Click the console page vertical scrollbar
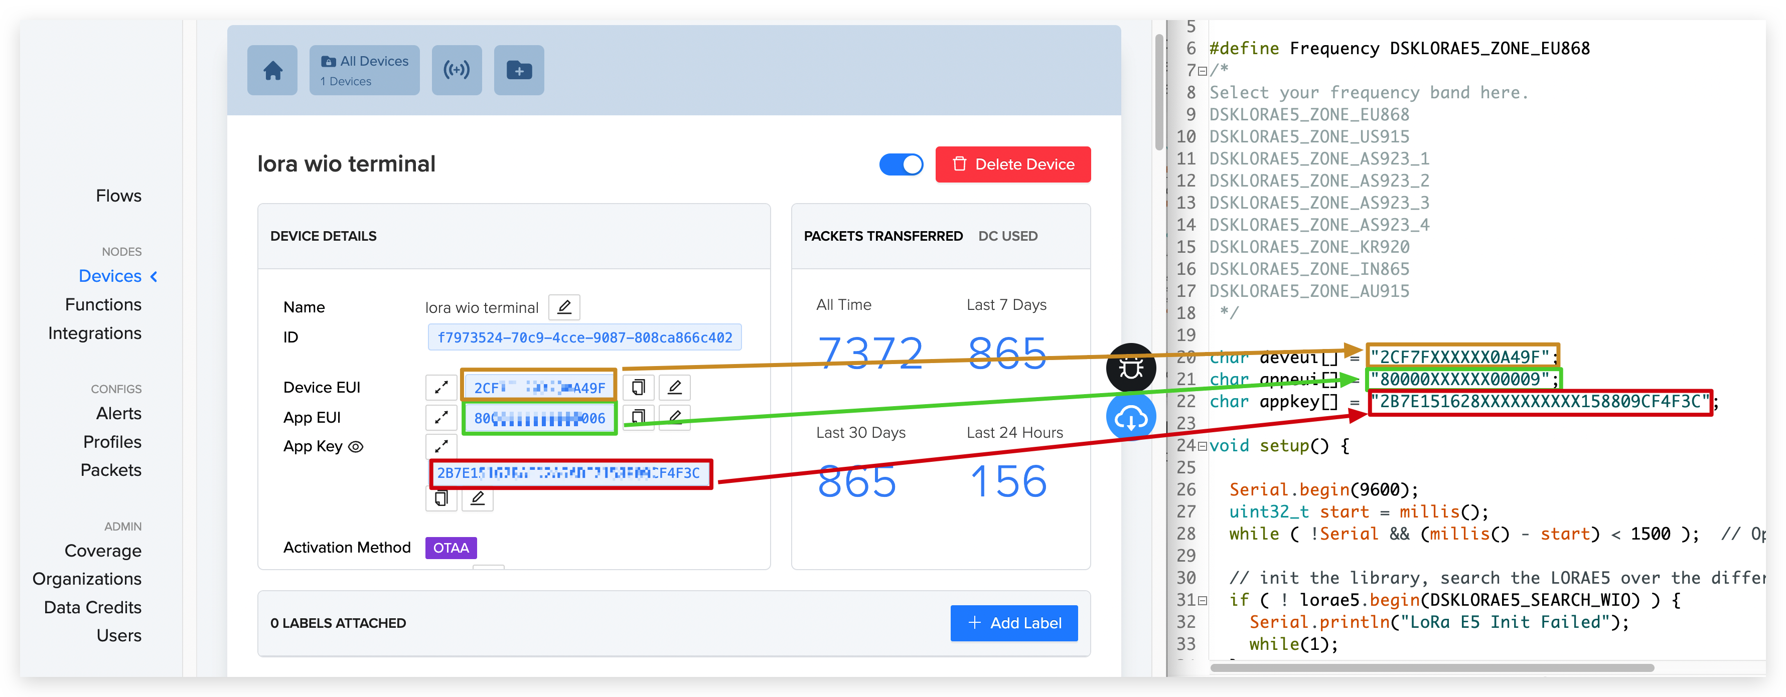Screen dimensions: 1786x697 coord(1158,92)
